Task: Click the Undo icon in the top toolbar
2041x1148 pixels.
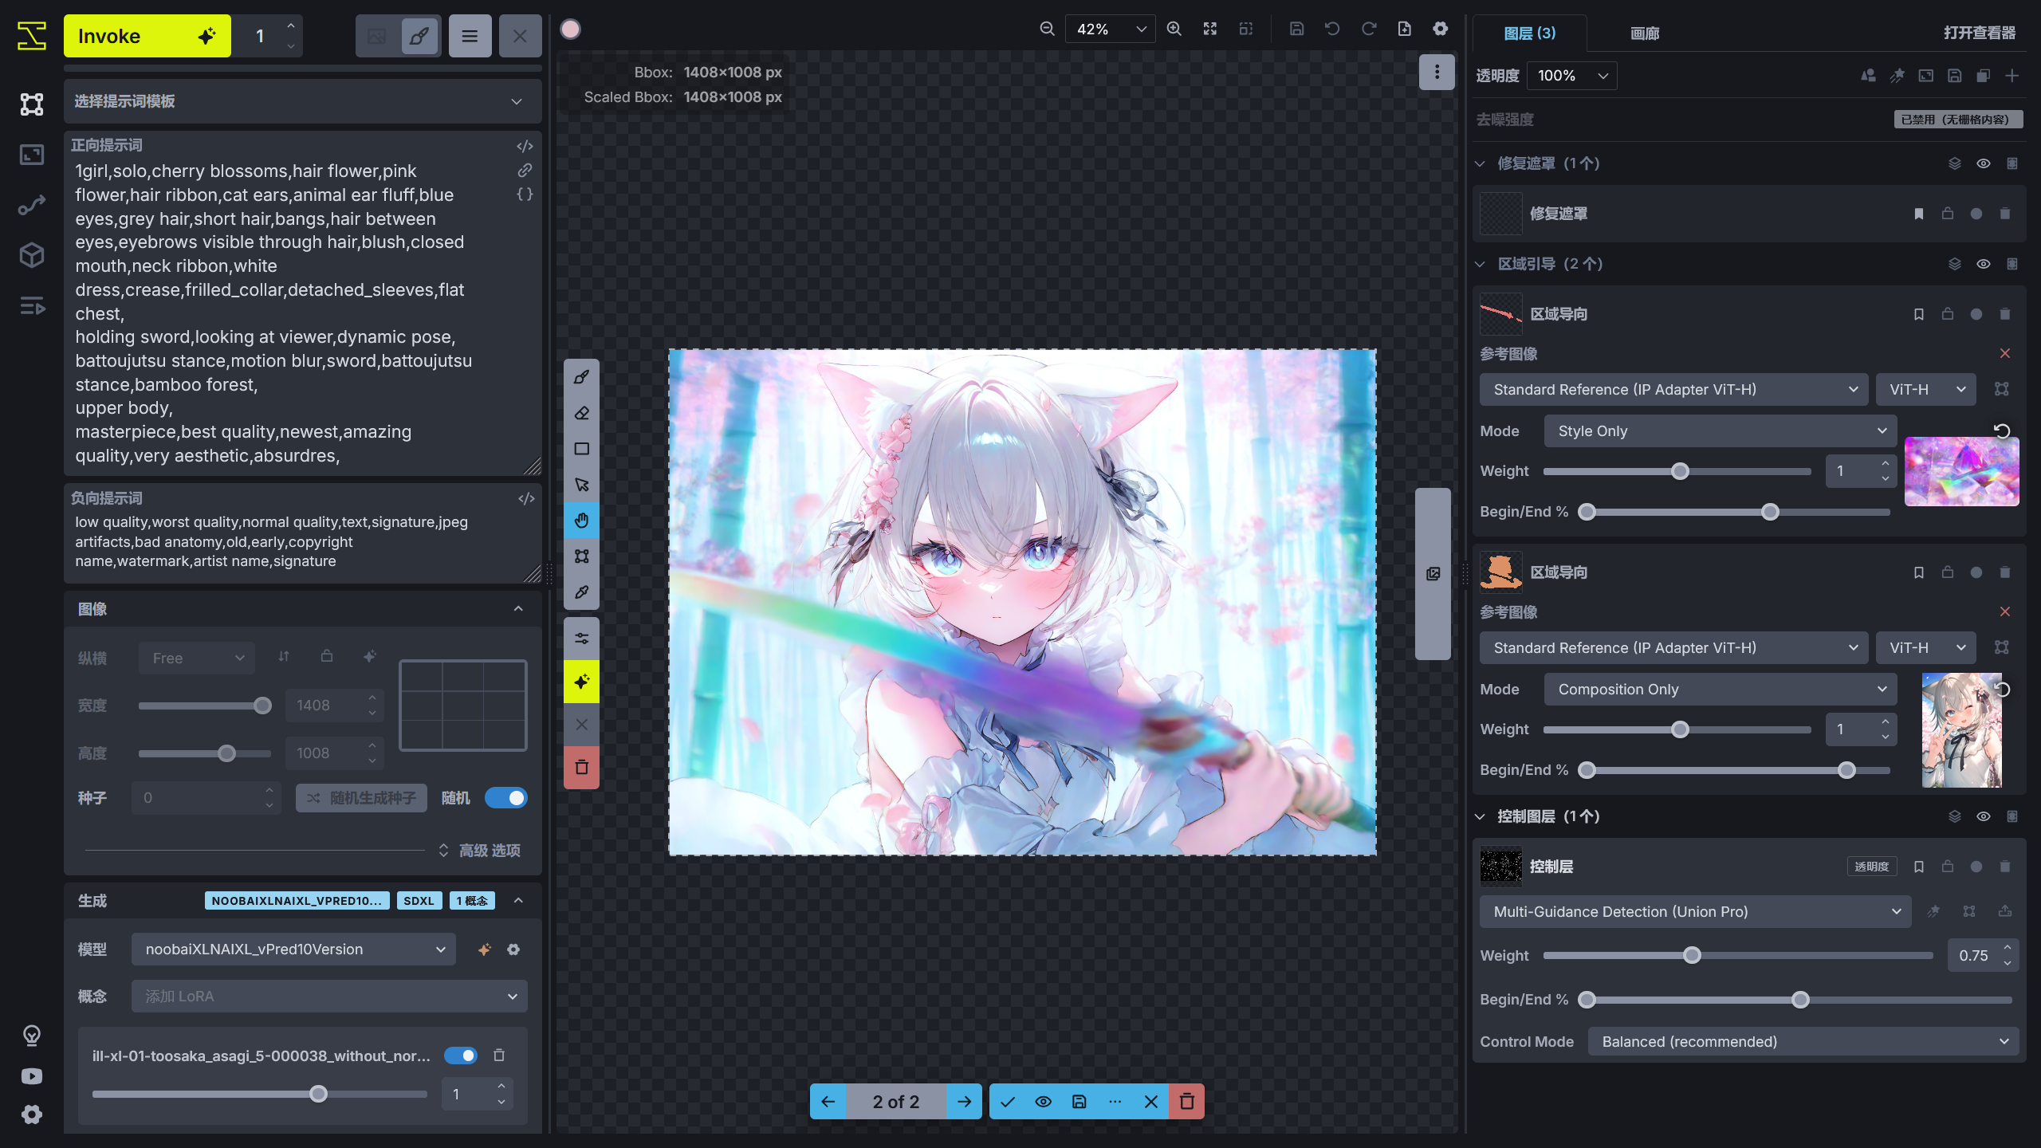Action: pos(1331,29)
